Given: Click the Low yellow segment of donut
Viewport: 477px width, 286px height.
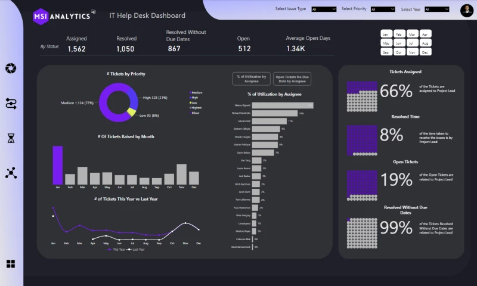Looking at the screenshot, I should click(x=131, y=112).
